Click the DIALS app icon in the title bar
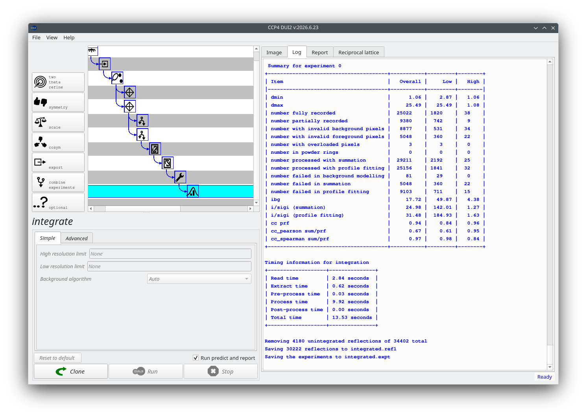Image resolution: width=587 pixels, height=418 pixels. (x=34, y=28)
